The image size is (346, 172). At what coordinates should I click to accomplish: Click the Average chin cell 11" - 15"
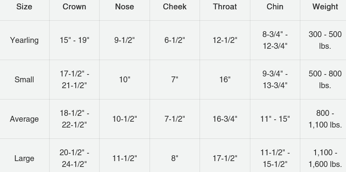pos(275,119)
